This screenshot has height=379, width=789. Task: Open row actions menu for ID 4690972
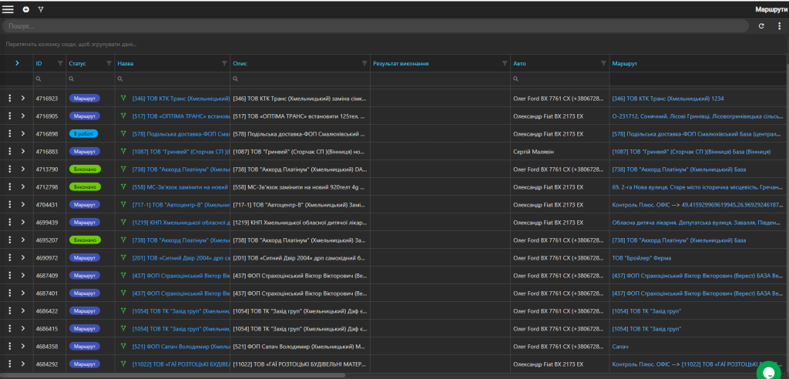[9, 258]
